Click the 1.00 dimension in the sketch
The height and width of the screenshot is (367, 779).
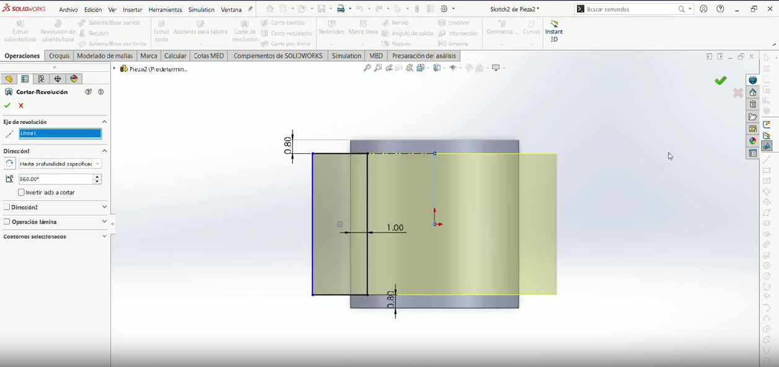395,228
